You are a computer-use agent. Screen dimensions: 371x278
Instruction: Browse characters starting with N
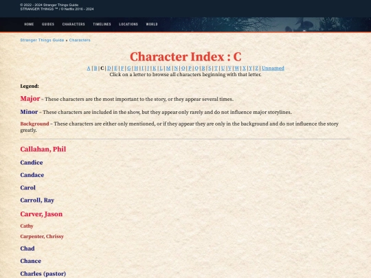176,69
